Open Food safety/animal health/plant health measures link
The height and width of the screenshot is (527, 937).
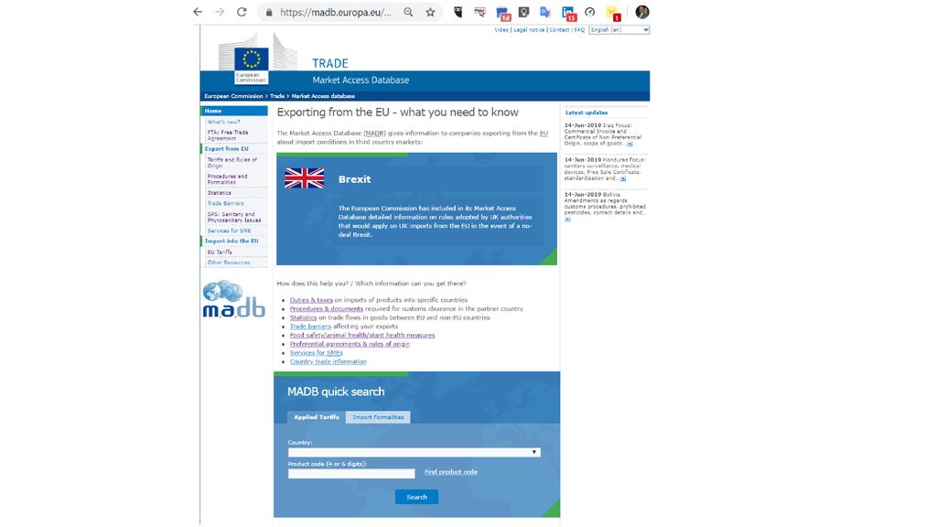tap(362, 335)
